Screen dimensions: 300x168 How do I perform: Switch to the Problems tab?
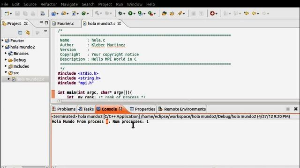[x=64, y=109]
